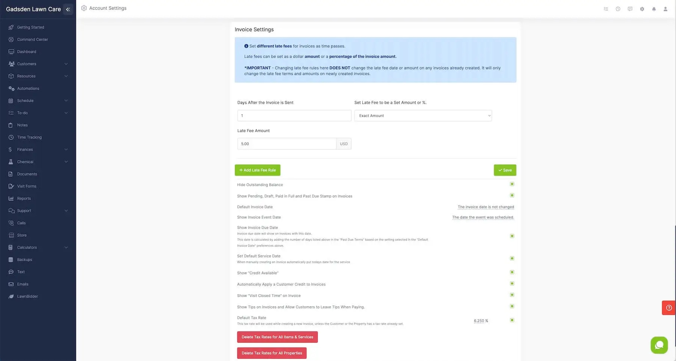Collapse the sidebar with double-chevron icon

click(68, 9)
